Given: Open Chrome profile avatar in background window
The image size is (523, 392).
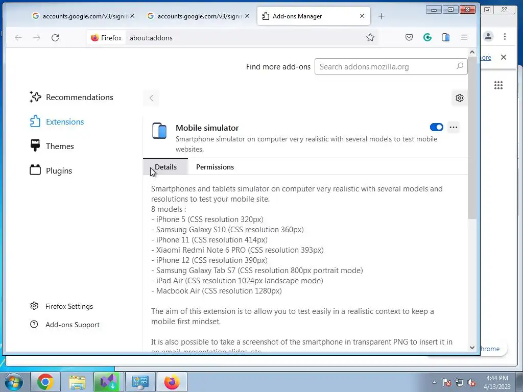Looking at the screenshot, I should 488,36.
